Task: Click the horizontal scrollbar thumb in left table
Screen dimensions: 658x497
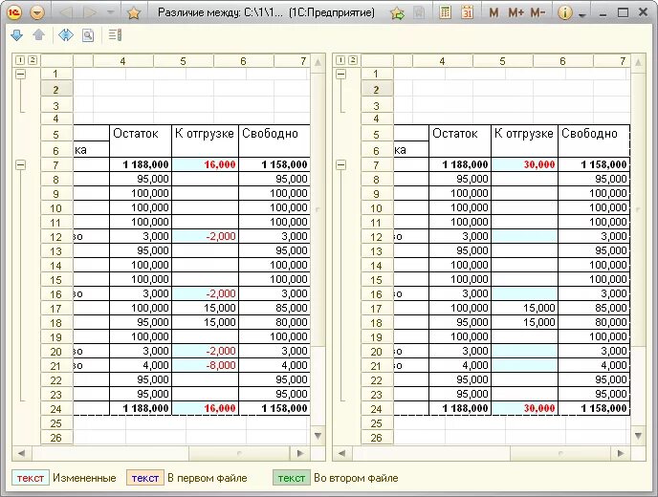Action: pyautogui.click(x=239, y=453)
